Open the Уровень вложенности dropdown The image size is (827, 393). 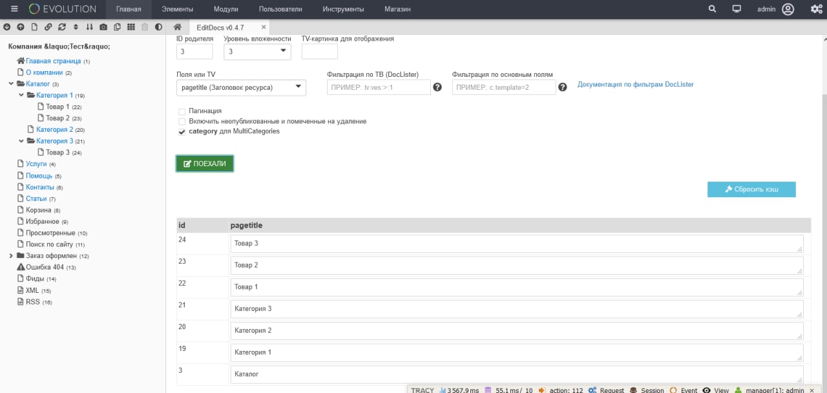[257, 52]
